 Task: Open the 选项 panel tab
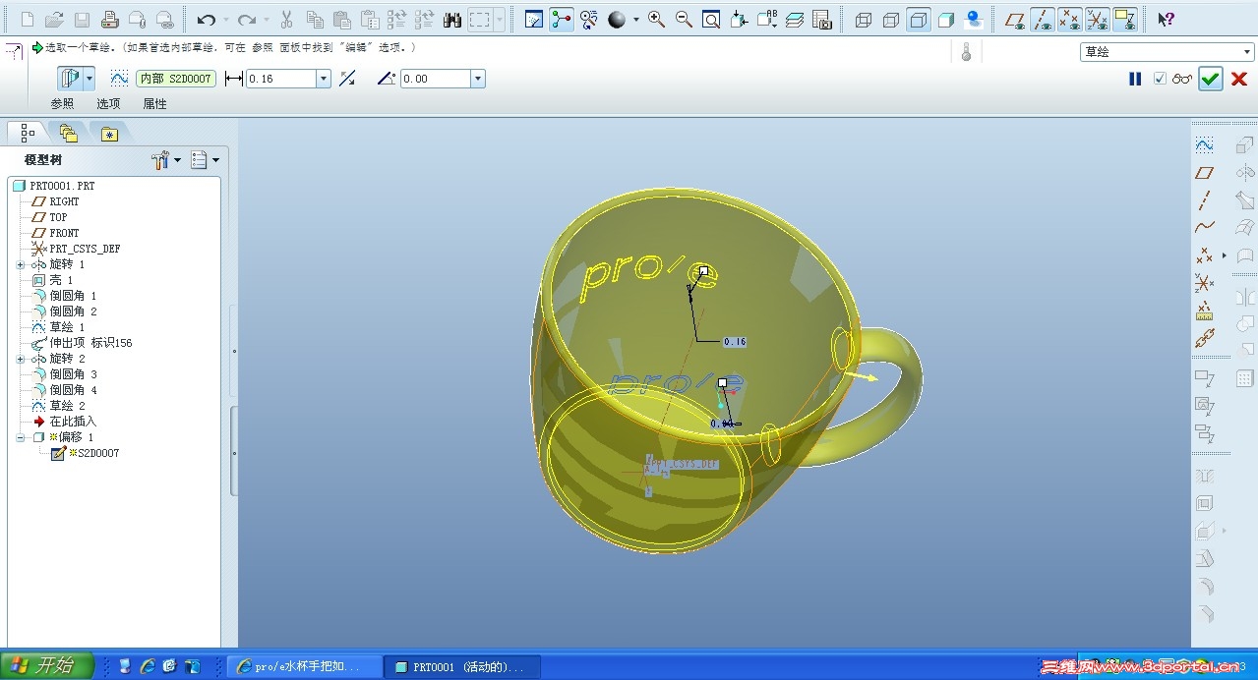108,103
